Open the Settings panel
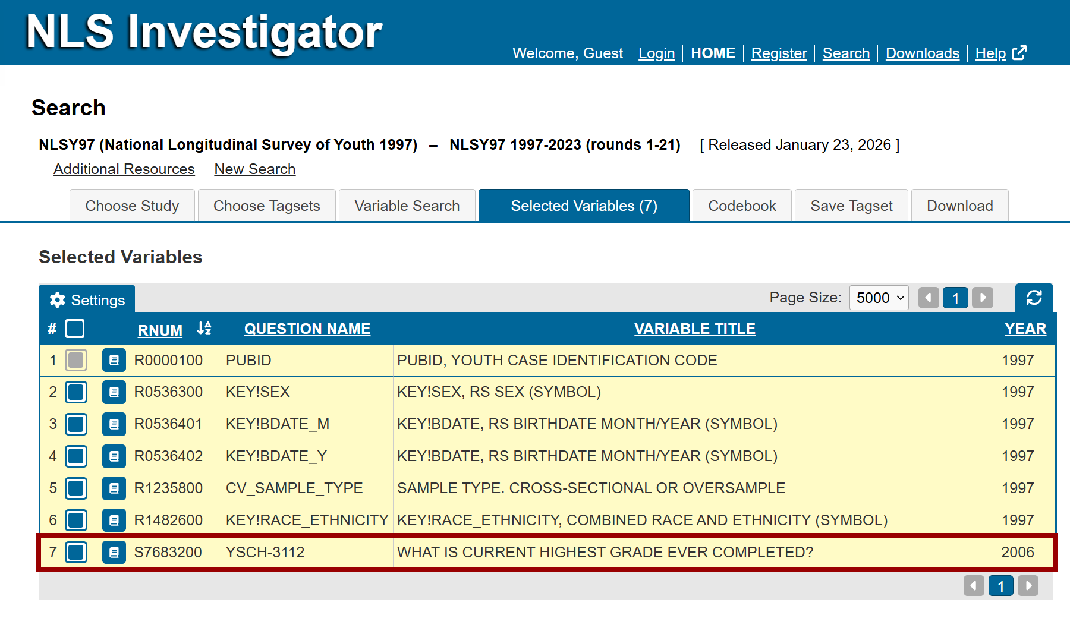The width and height of the screenshot is (1070, 631). tap(87, 300)
